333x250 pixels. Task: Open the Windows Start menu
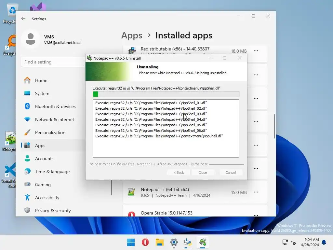131,242
